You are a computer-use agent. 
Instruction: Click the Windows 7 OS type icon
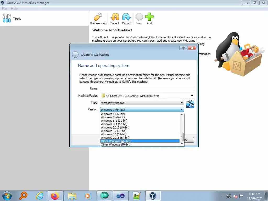(x=190, y=104)
